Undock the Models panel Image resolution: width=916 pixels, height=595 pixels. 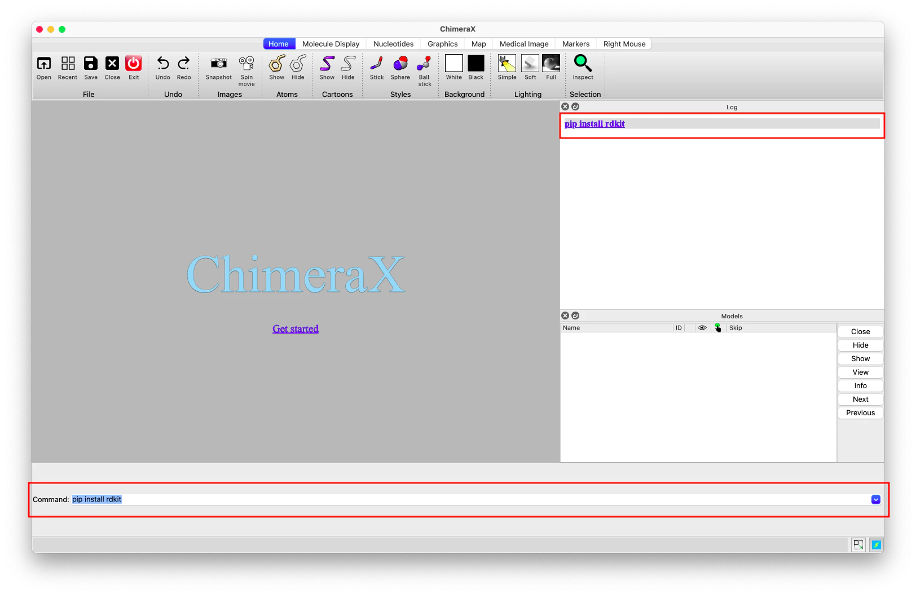click(575, 316)
